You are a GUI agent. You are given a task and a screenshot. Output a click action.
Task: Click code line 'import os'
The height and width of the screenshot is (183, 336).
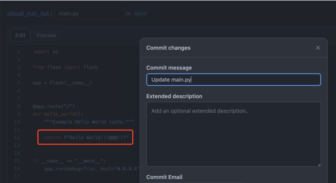tap(45, 52)
